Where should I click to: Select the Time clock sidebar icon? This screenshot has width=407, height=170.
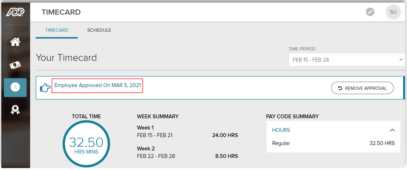(x=15, y=87)
